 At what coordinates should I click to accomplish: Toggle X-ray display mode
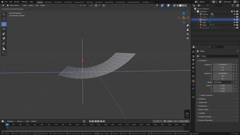174,6
